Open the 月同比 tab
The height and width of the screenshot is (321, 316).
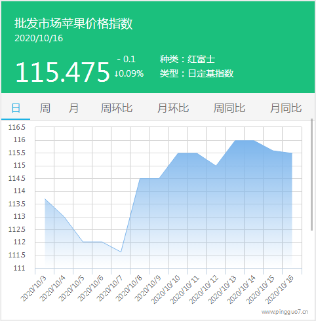pyautogui.click(x=286, y=108)
